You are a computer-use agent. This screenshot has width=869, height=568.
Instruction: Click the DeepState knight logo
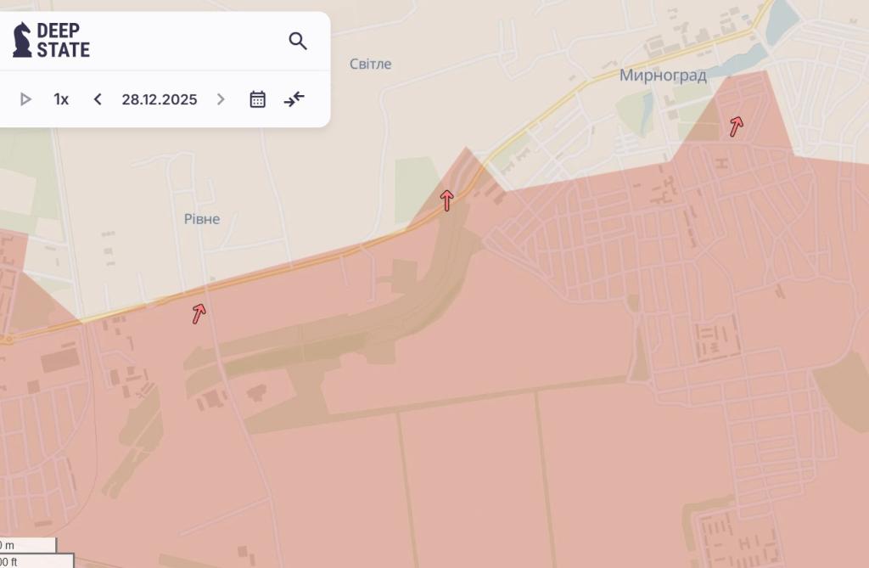[22, 40]
